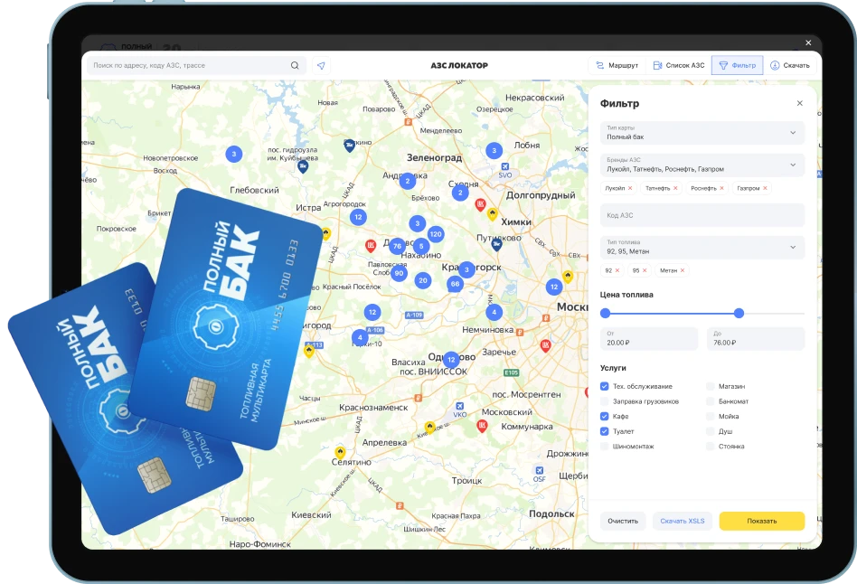Click the От 20.00 ₽ price field
The height and width of the screenshot is (584, 857).
coord(649,338)
